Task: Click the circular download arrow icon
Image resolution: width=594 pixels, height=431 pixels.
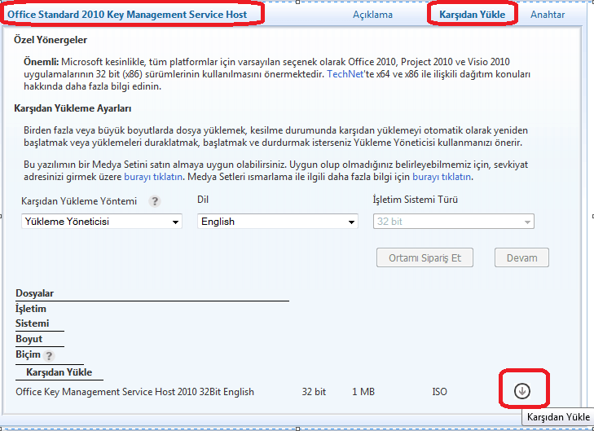Action: (522, 391)
